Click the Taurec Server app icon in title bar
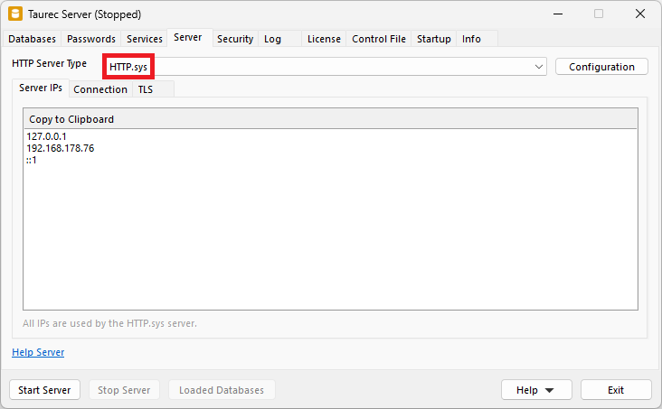Viewport: 662px width, 409px height. point(15,14)
